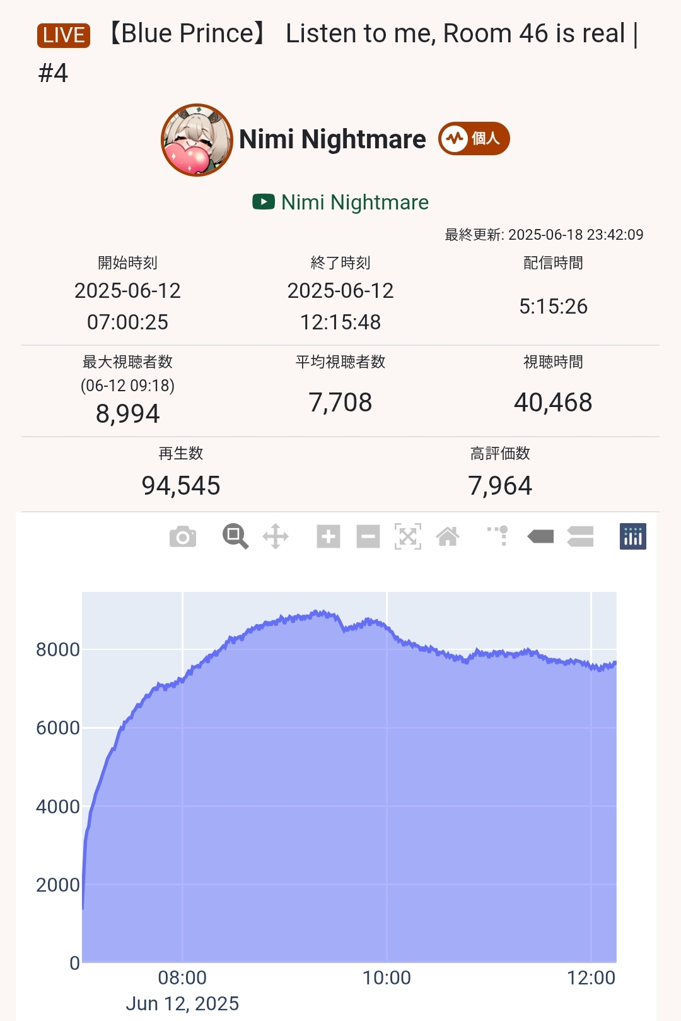Compare data on hover icon
The image size is (681, 1021).
580,537
